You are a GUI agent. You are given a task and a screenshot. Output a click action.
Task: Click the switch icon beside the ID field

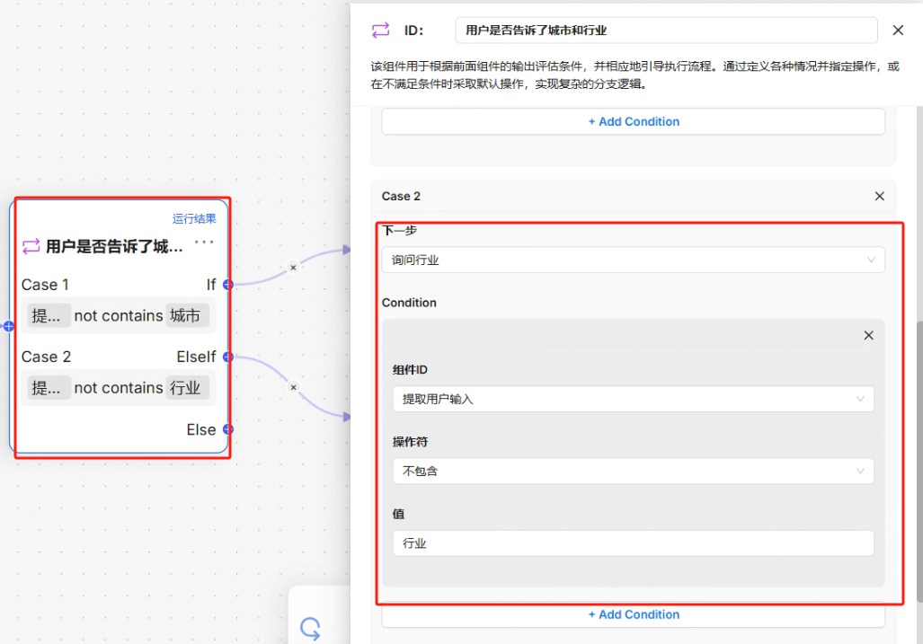coord(381,31)
